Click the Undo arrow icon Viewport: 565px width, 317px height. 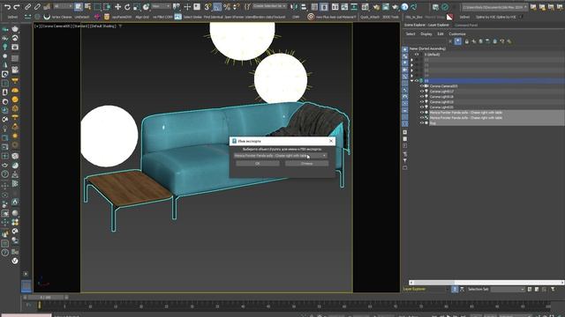tap(7, 7)
